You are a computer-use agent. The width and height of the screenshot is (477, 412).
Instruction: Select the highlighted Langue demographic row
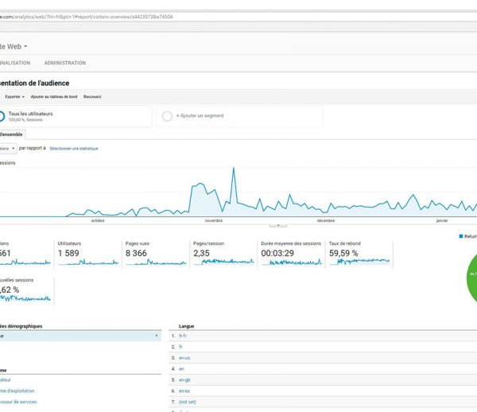(x=80, y=336)
